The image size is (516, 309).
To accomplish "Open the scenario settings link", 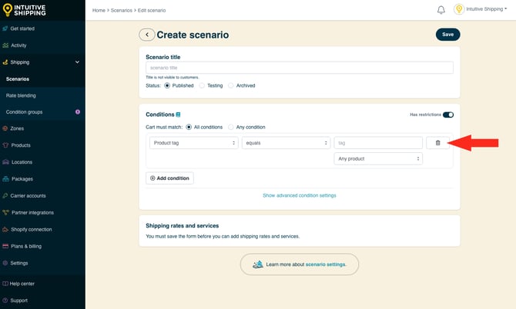I will click(x=325, y=264).
